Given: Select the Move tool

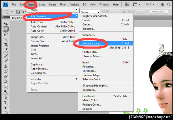Looking at the screenshot, I should tap(5, 24).
